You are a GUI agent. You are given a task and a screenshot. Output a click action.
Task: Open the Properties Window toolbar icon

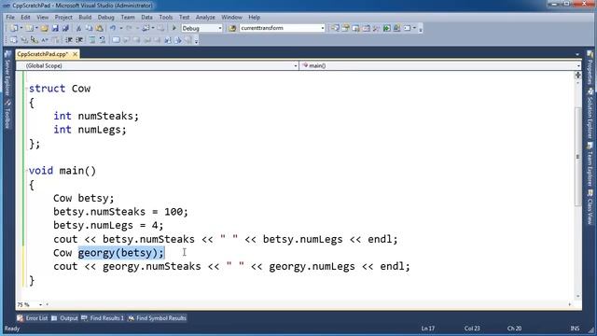(x=345, y=28)
